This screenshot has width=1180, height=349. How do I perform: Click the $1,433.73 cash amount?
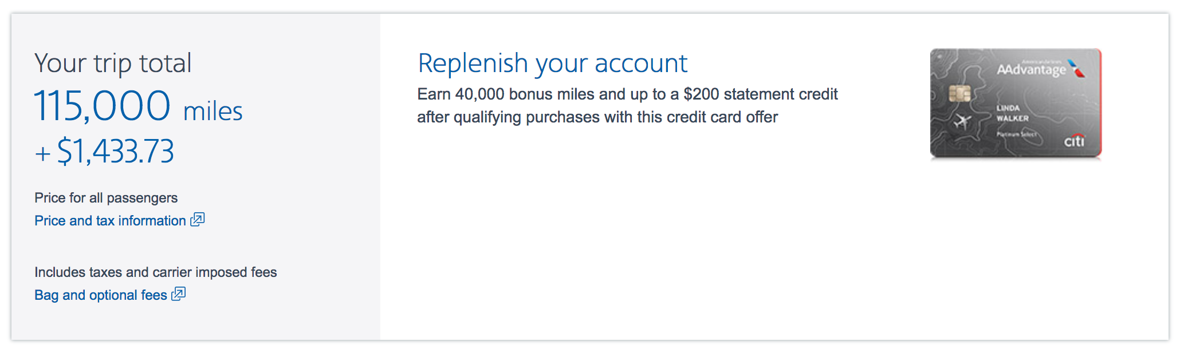point(115,152)
